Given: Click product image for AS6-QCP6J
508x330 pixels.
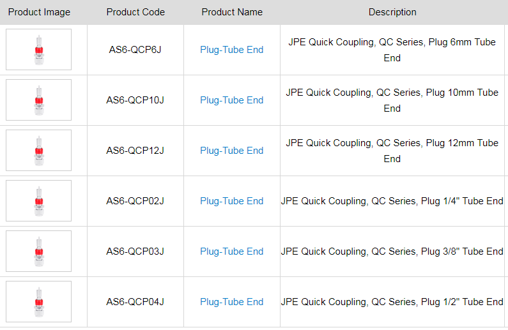Looking at the screenshot, I should [x=39, y=50].
